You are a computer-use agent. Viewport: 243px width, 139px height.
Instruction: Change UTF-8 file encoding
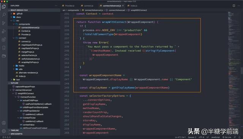(201, 137)
